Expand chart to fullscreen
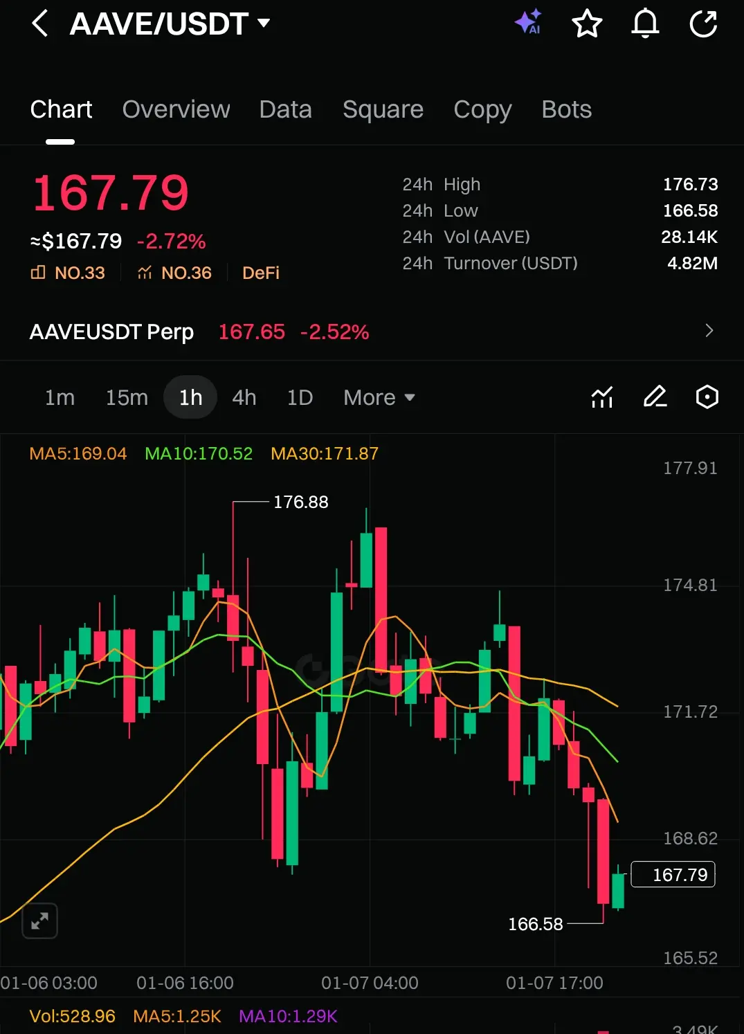Screen dimensions: 744x1034 click(39, 921)
